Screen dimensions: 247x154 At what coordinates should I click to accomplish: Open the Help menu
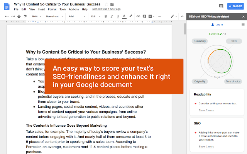[x=85, y=9]
